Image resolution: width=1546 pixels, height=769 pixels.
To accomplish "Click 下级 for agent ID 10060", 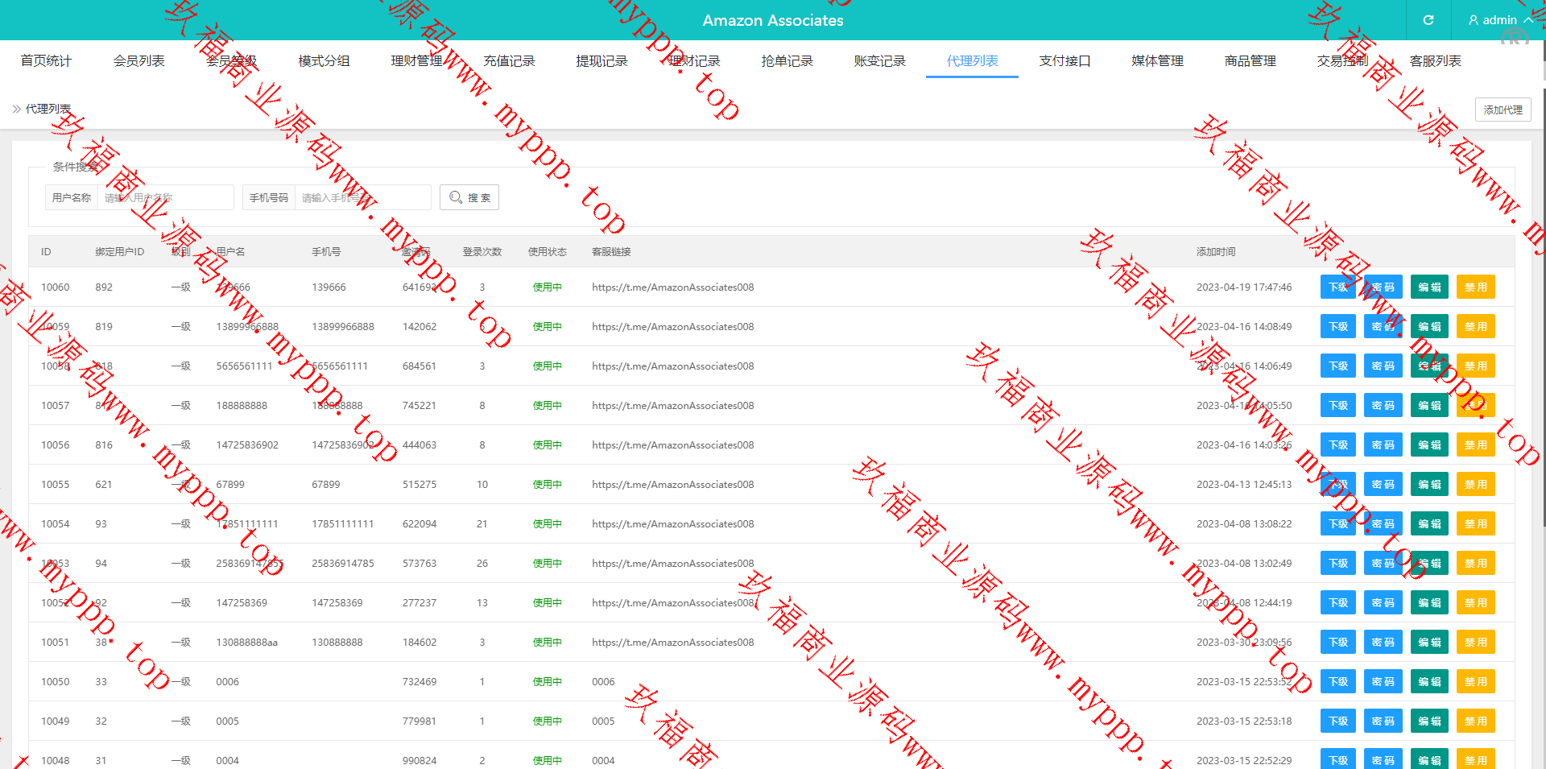I will pos(1337,287).
